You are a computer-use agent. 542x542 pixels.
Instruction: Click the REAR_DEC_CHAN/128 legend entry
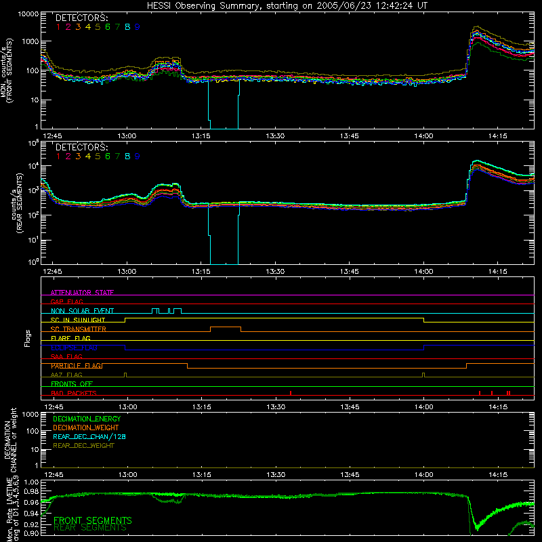[x=89, y=436]
